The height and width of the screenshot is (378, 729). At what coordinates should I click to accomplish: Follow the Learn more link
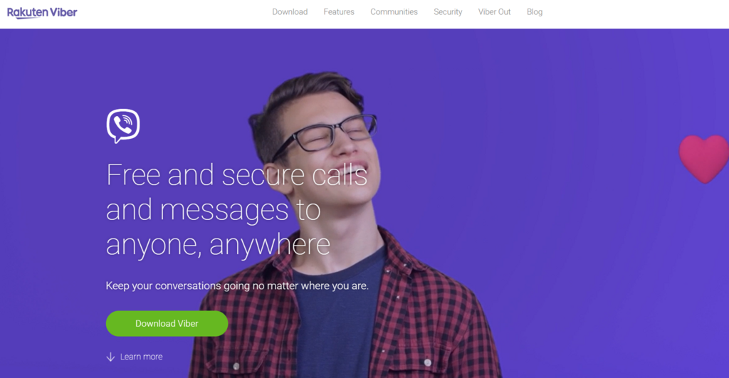tap(142, 357)
